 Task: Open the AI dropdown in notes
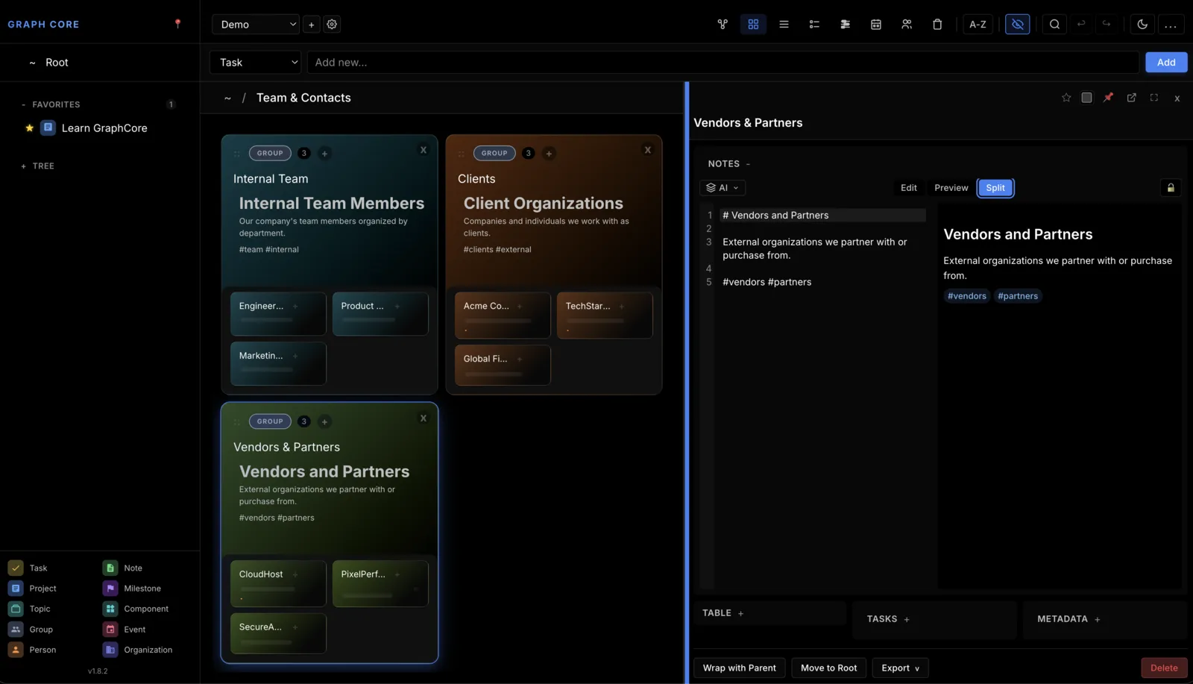723,188
